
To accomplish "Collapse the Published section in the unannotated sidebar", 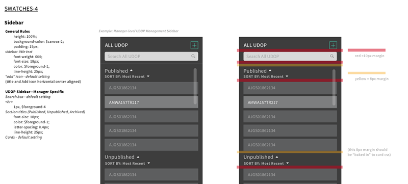I will [132, 70].
